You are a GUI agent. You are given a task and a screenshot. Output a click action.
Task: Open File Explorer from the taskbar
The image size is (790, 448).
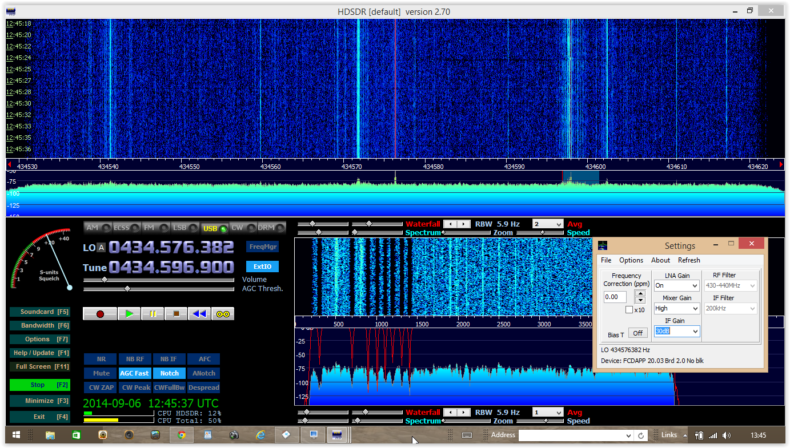point(50,435)
